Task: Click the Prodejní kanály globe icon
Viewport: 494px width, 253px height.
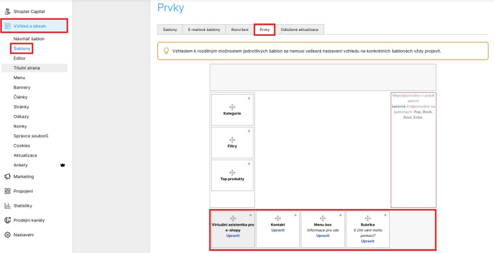Action: click(7, 220)
